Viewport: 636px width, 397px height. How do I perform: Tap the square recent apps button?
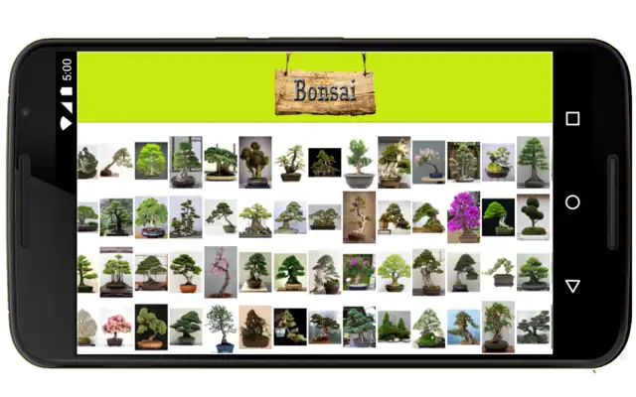[x=572, y=119]
